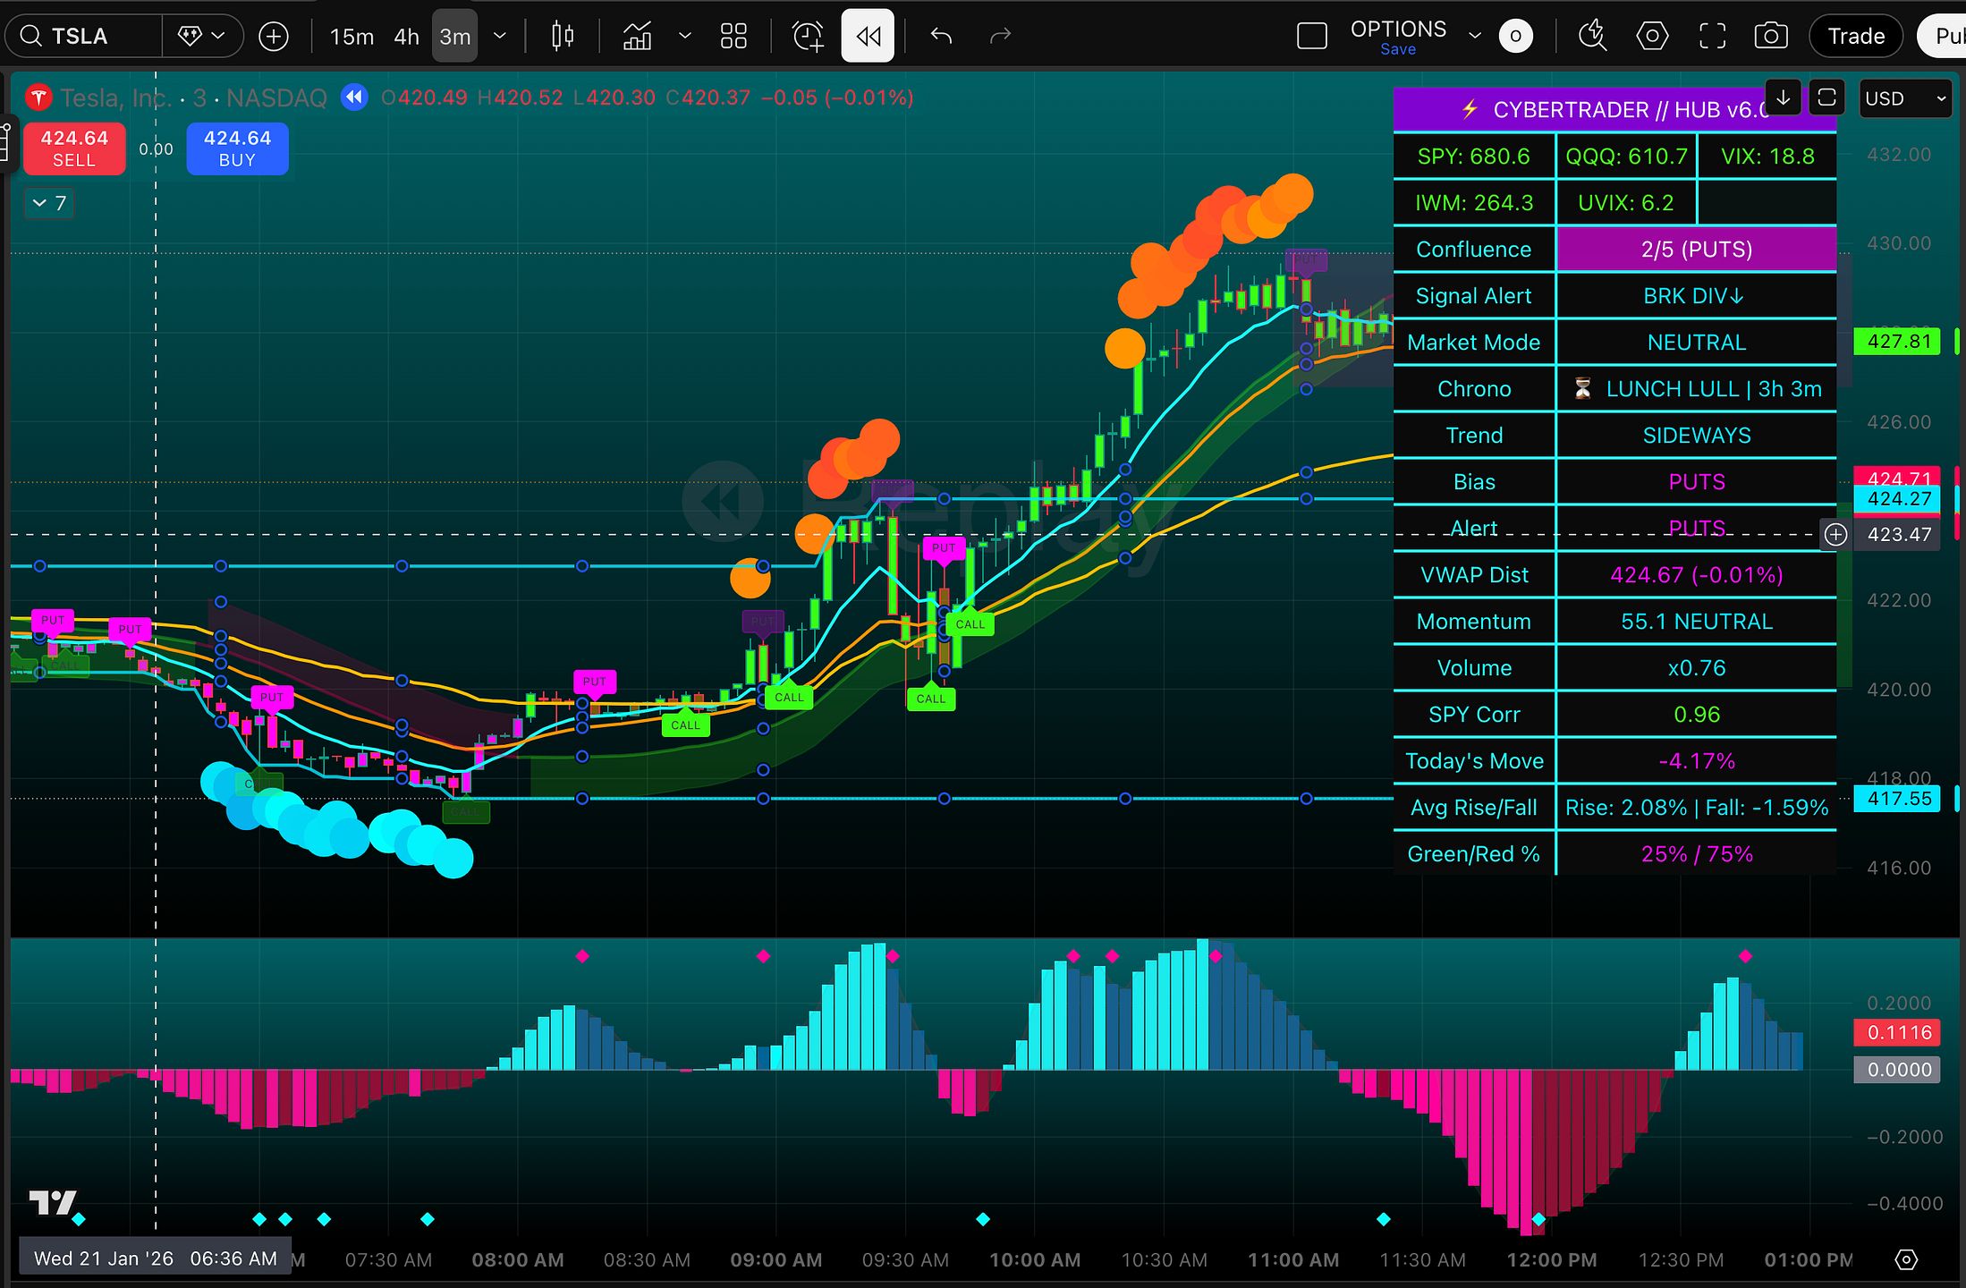This screenshot has height=1288, width=1966.
Task: Click the Trade button
Action: 1856,36
